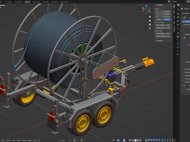This screenshot has width=190, height=142.
Task: Click the Median X coordinate field
Action: pos(163,11)
